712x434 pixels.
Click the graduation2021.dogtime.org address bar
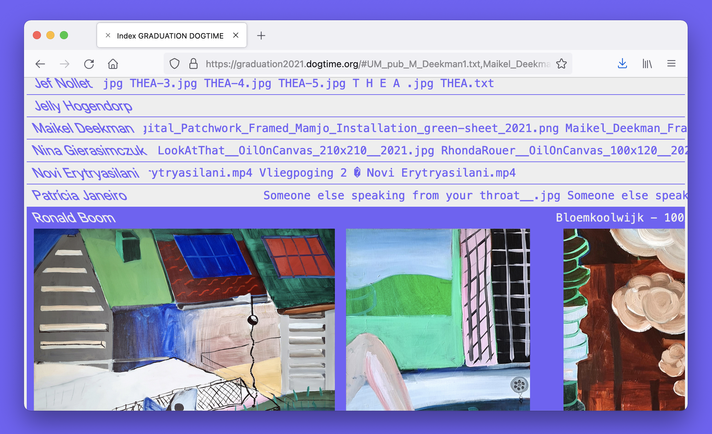tap(377, 64)
